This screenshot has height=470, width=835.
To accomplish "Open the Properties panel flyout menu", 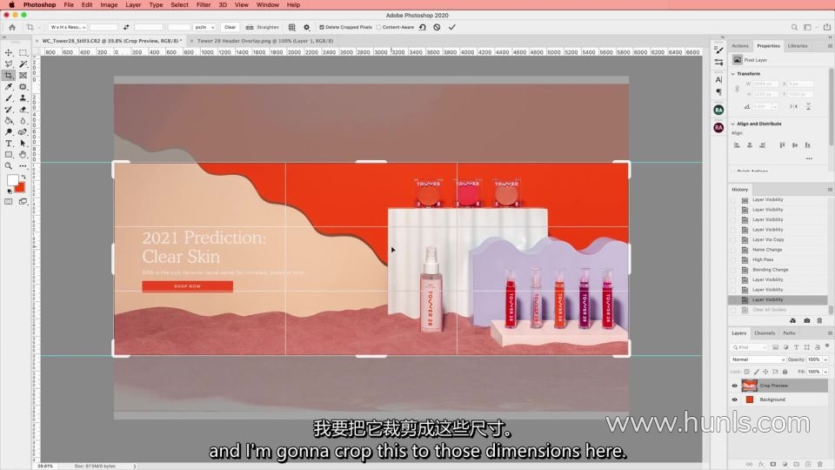I will click(x=830, y=46).
